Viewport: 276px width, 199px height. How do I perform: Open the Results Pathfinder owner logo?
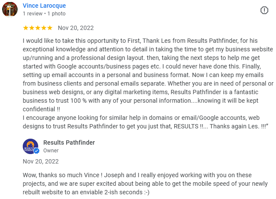(x=30, y=146)
